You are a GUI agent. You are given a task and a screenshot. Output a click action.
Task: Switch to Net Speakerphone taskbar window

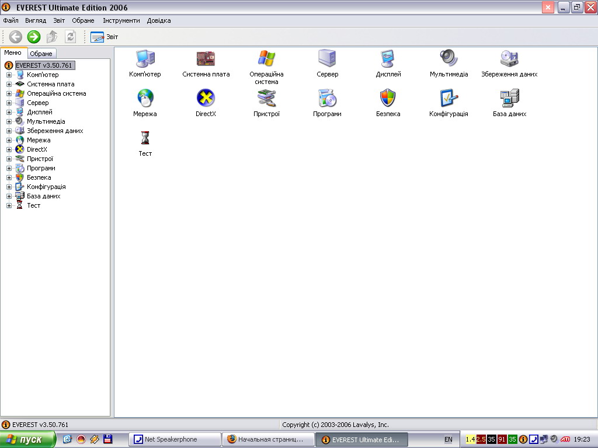coord(175,440)
